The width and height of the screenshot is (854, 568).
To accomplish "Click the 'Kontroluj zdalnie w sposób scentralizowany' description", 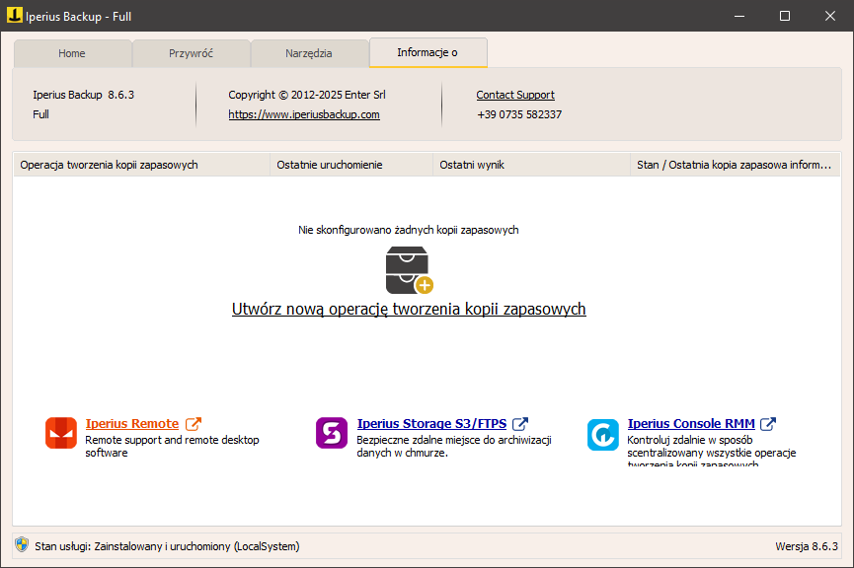I will [x=711, y=450].
